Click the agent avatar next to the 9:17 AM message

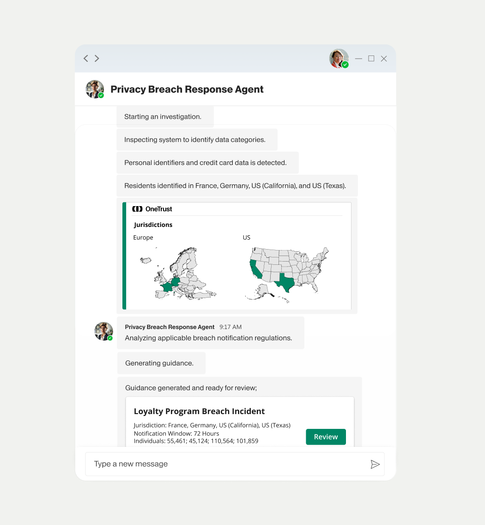click(103, 331)
